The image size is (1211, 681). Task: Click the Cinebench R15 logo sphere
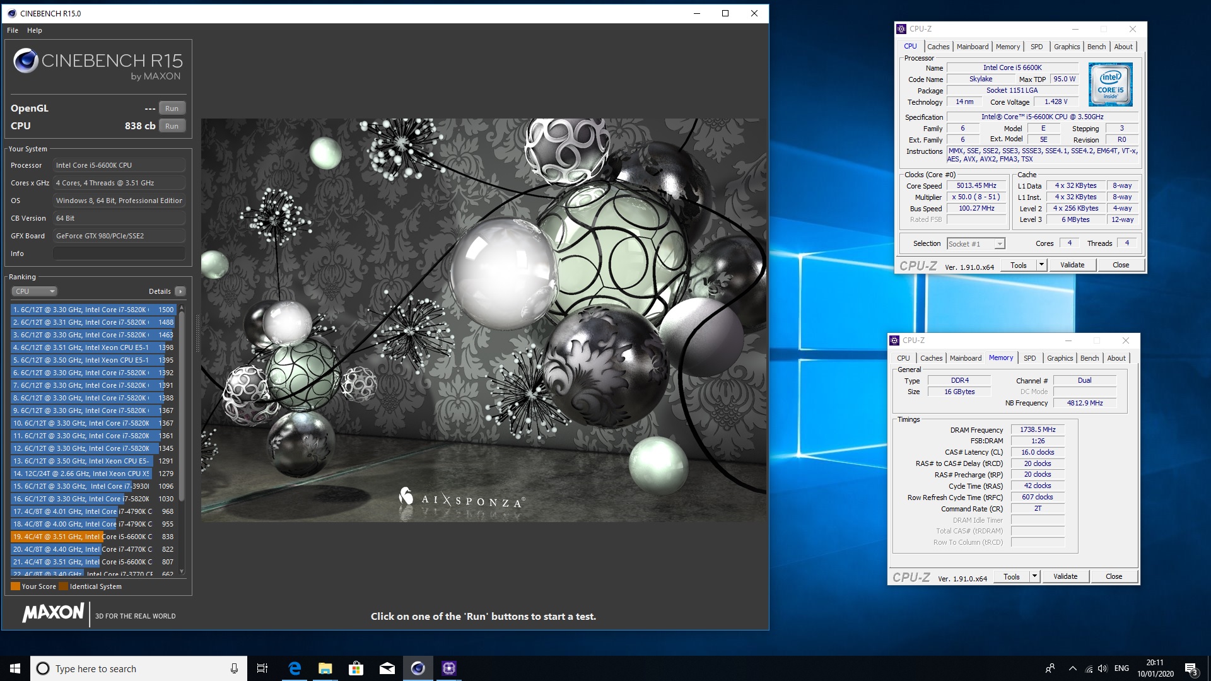[26, 61]
